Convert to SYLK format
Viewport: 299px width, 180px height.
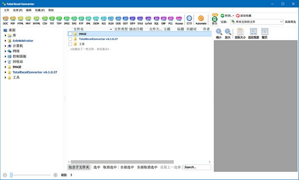tap(140, 20)
